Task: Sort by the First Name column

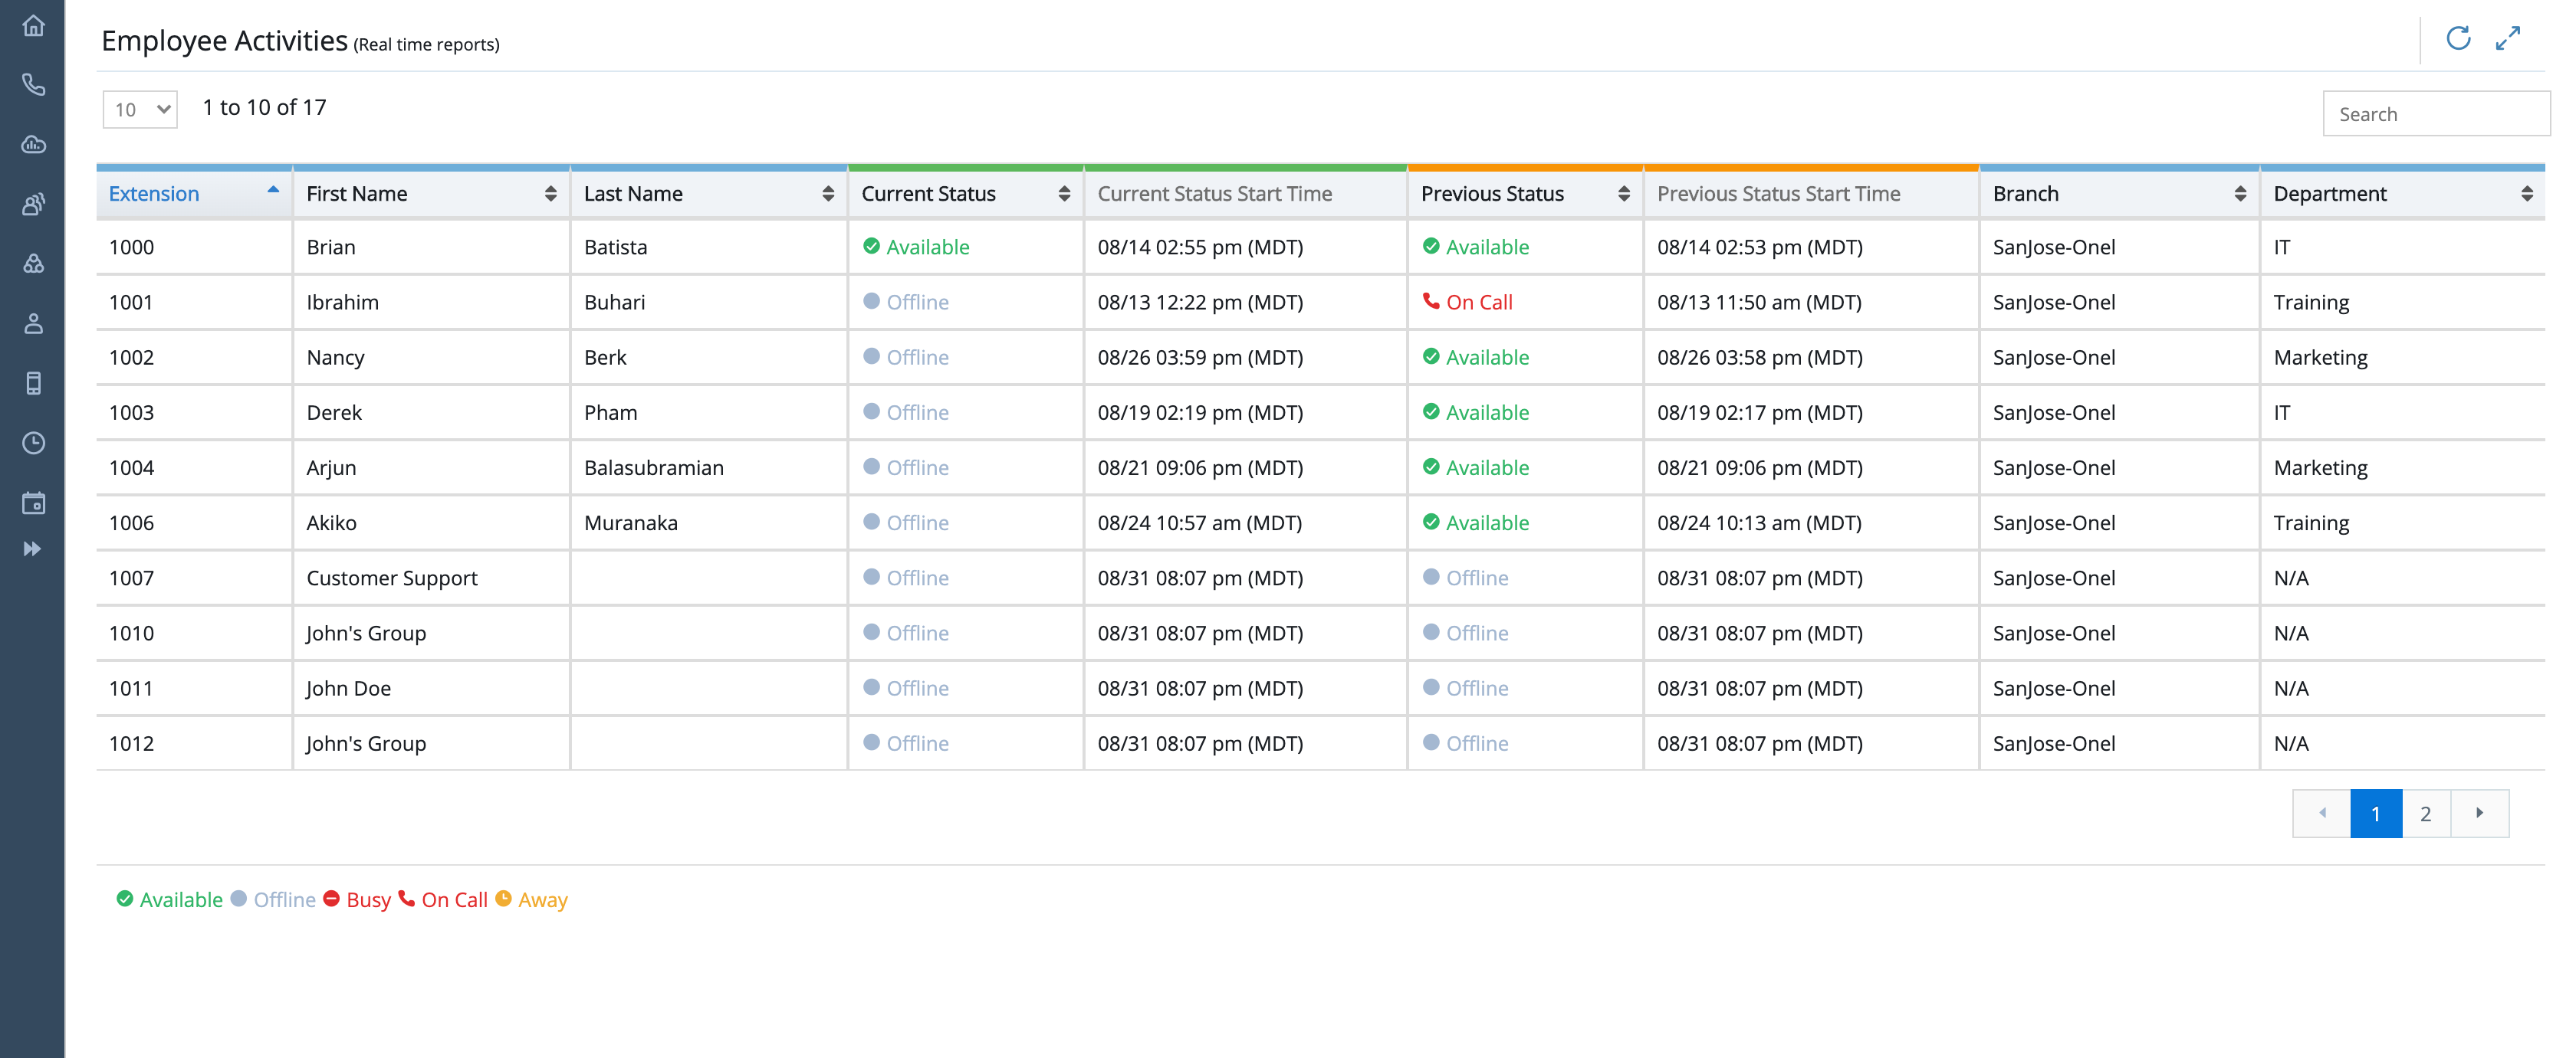Action: pos(431,194)
